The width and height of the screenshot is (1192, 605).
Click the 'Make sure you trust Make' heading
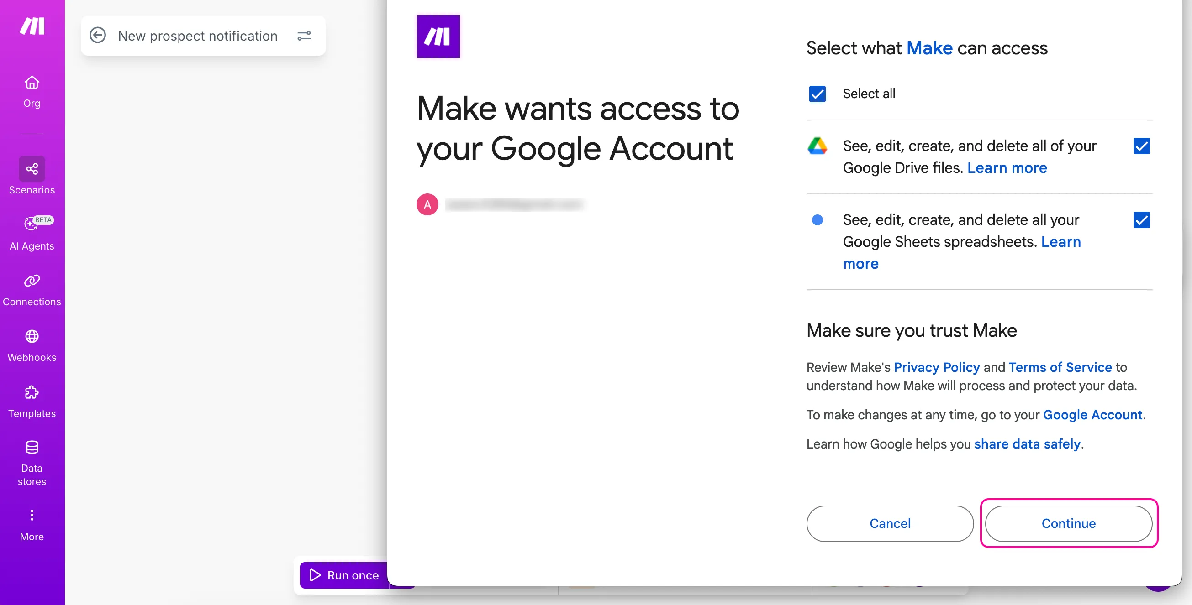[x=912, y=330]
